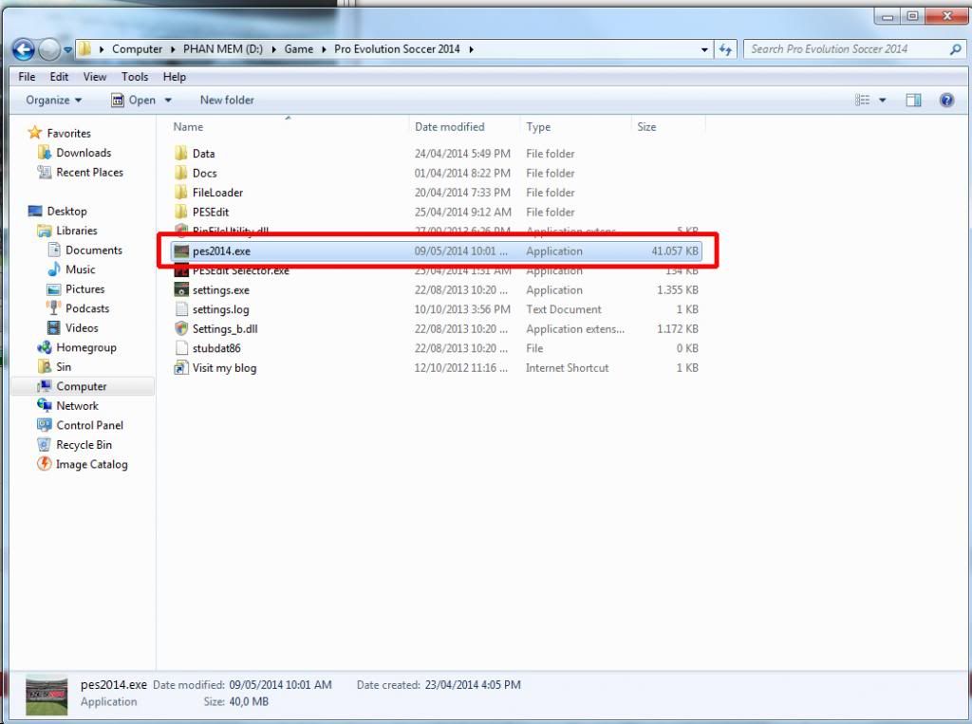Select the PESEdit folder icon
Viewport: 972px width, 724px height.
pyautogui.click(x=181, y=212)
